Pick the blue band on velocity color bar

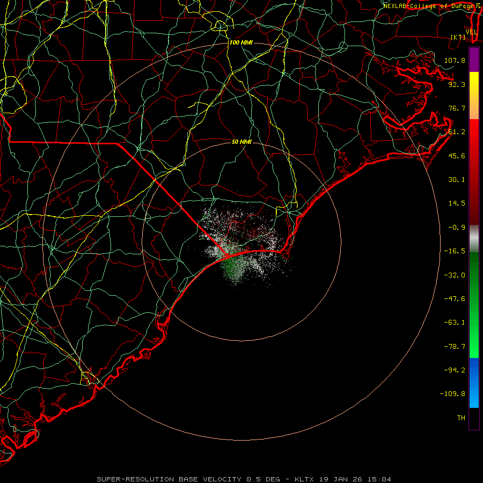click(x=474, y=383)
